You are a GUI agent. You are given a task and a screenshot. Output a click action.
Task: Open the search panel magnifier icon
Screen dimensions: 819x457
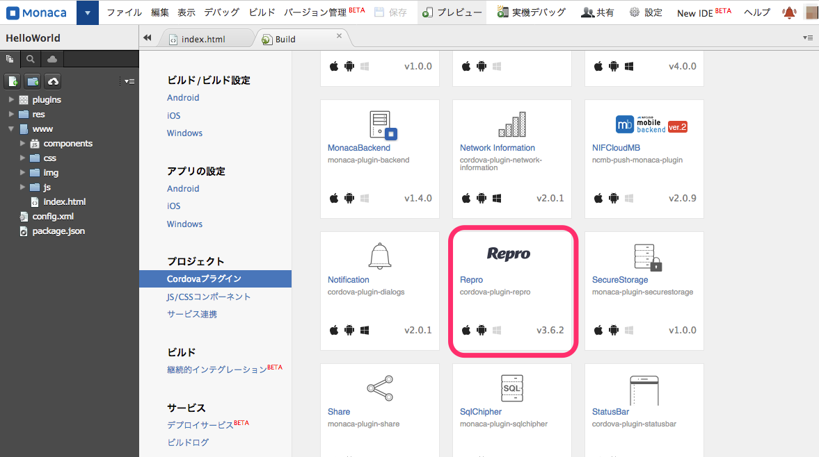(31, 59)
